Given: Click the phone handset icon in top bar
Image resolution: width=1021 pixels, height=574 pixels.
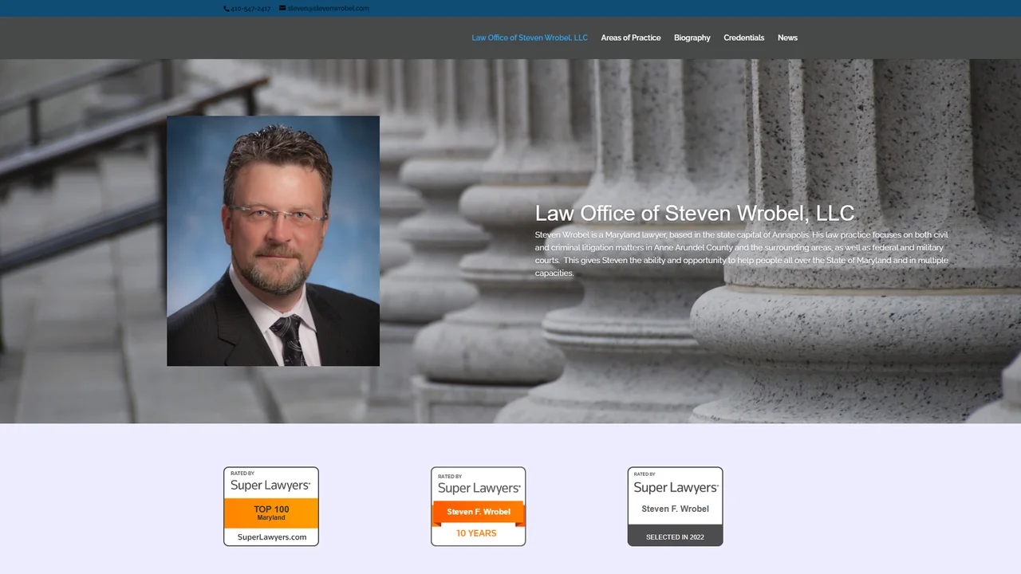Looking at the screenshot, I should 227,9.
